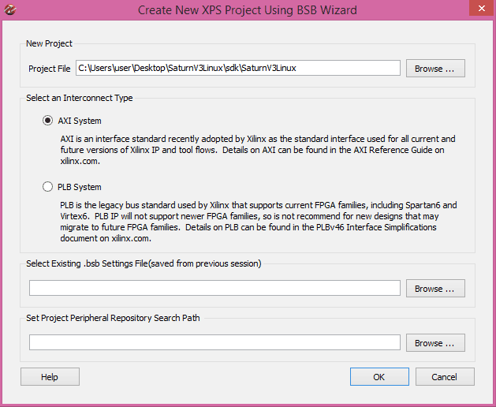This screenshot has width=496, height=407.
Task: Click 'Set Project Peripheral Repository Search Path' label
Action: click(x=113, y=318)
